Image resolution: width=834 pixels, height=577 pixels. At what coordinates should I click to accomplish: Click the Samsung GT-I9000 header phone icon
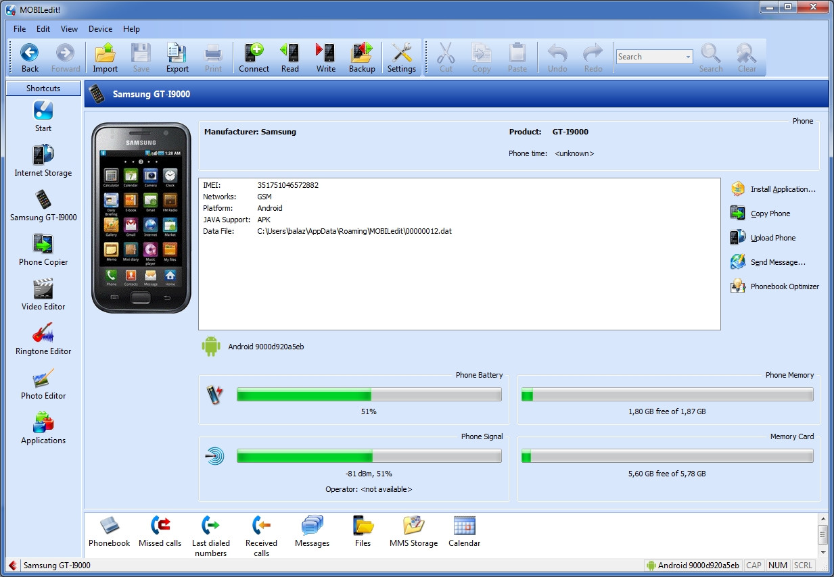point(97,94)
